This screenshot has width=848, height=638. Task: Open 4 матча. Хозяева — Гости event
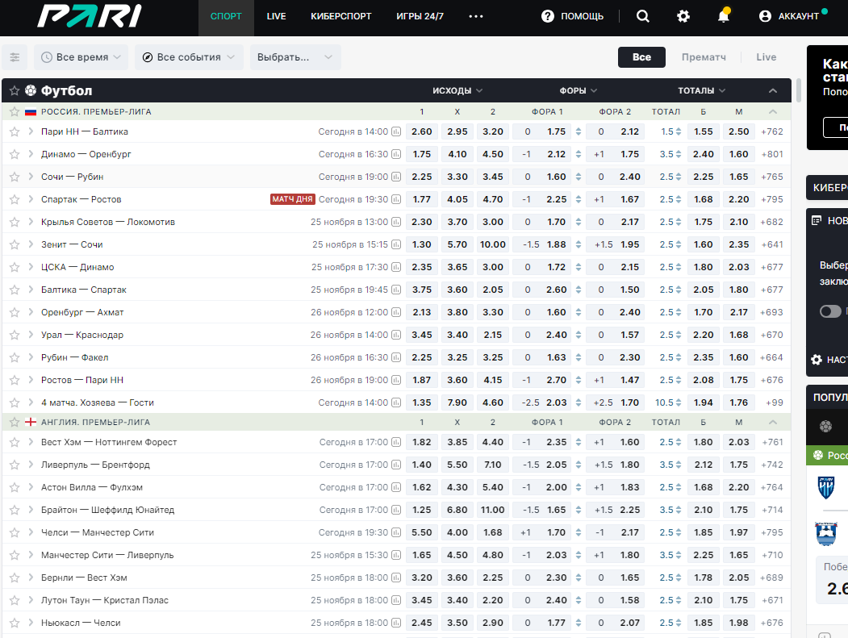pos(98,402)
